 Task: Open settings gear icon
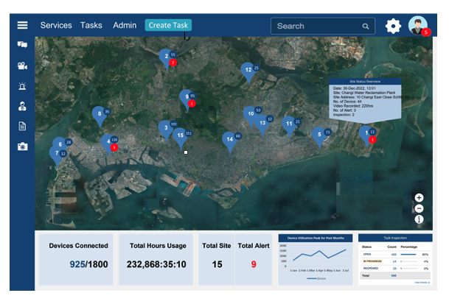[394, 26]
